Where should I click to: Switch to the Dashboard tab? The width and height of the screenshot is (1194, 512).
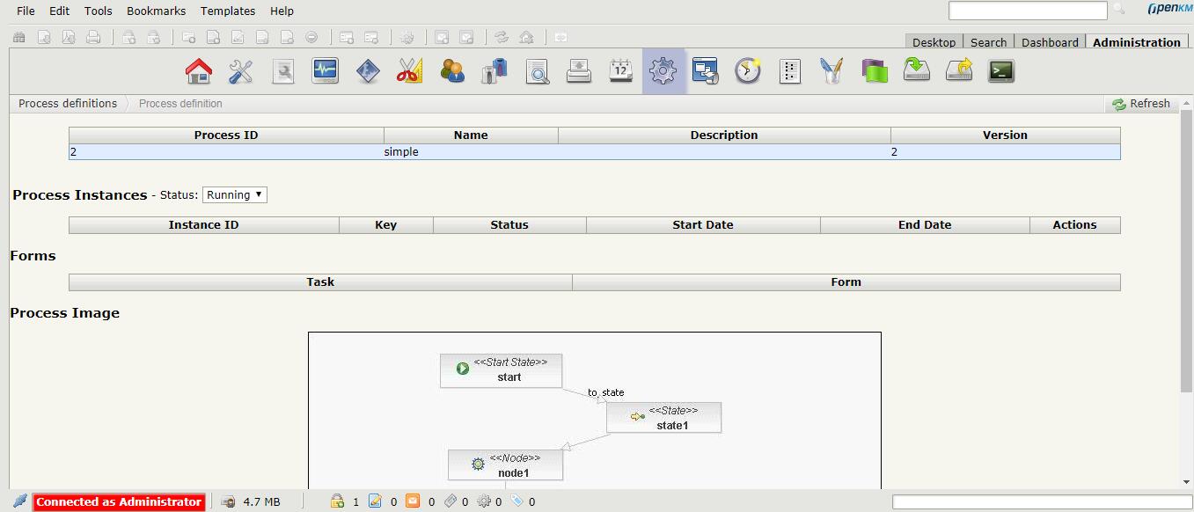[x=1050, y=42]
